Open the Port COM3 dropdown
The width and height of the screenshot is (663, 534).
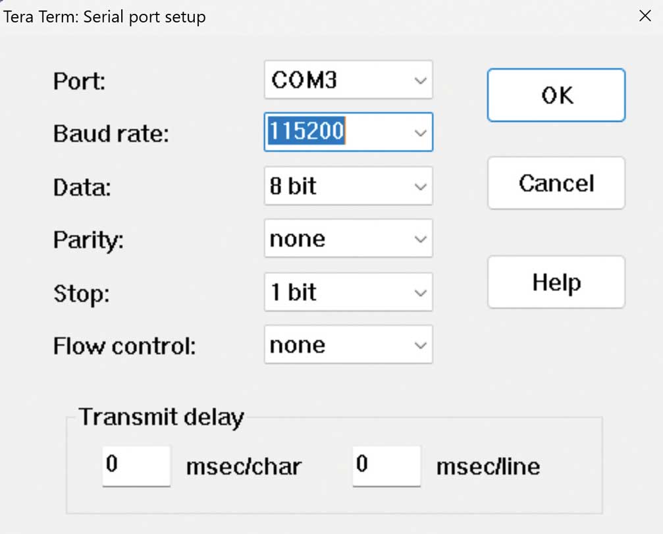pyautogui.click(x=348, y=80)
